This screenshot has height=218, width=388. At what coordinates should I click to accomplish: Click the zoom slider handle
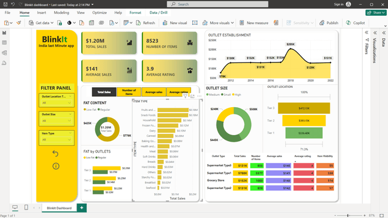348,216
